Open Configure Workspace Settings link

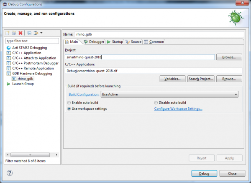[x=178, y=109]
